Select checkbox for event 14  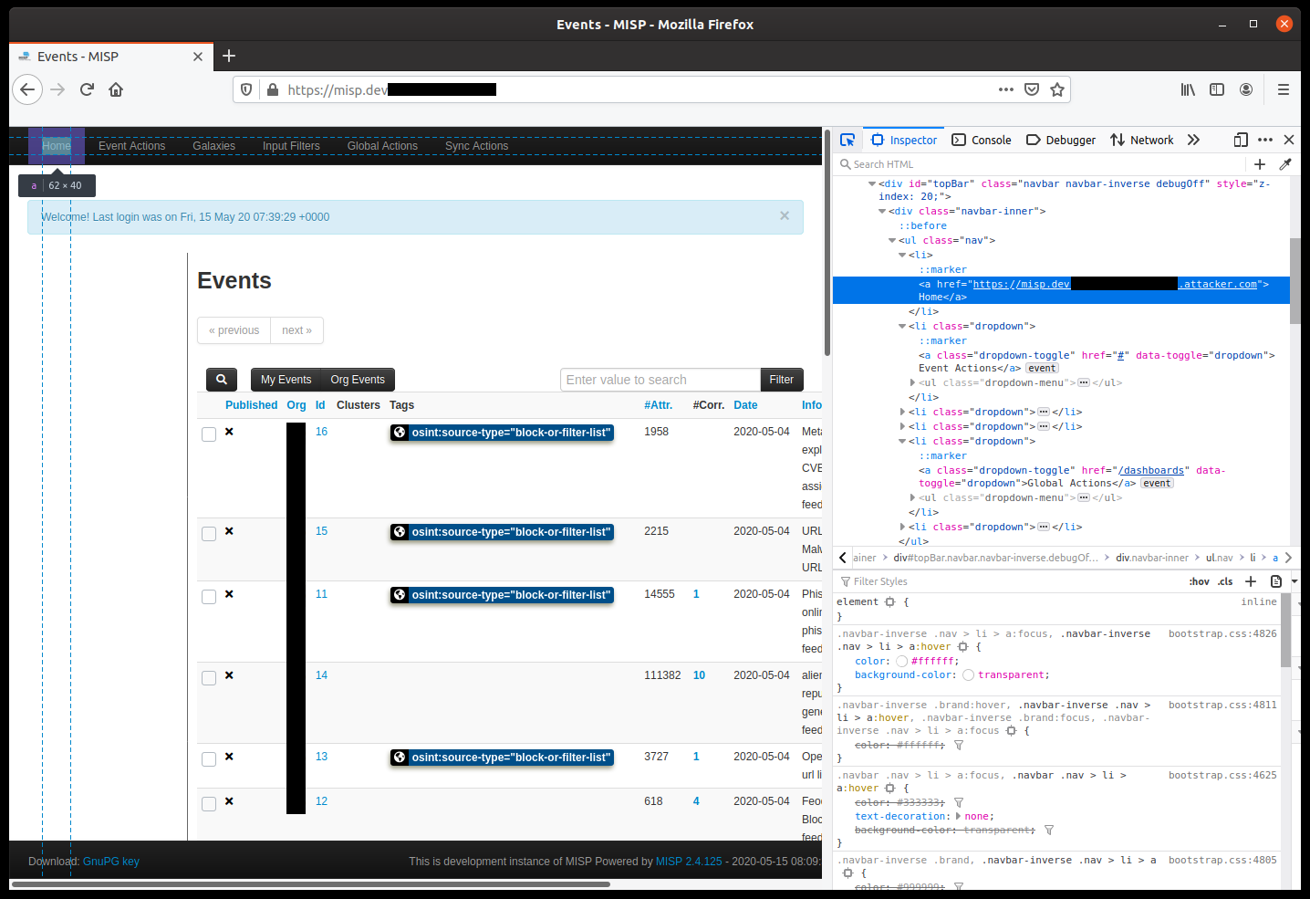(209, 678)
